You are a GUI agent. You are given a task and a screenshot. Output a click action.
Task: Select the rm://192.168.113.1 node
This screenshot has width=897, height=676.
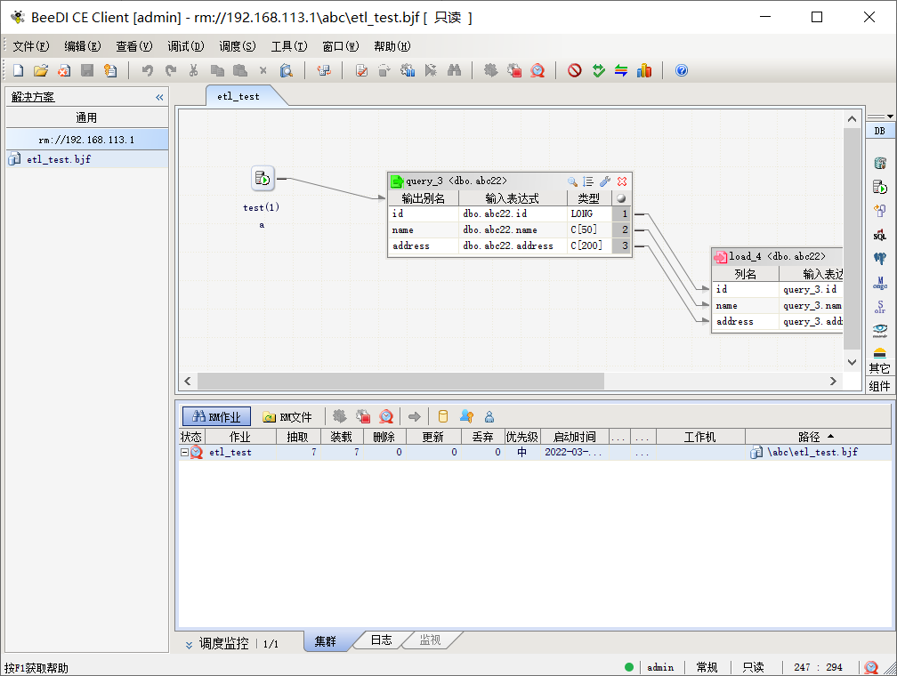87,140
